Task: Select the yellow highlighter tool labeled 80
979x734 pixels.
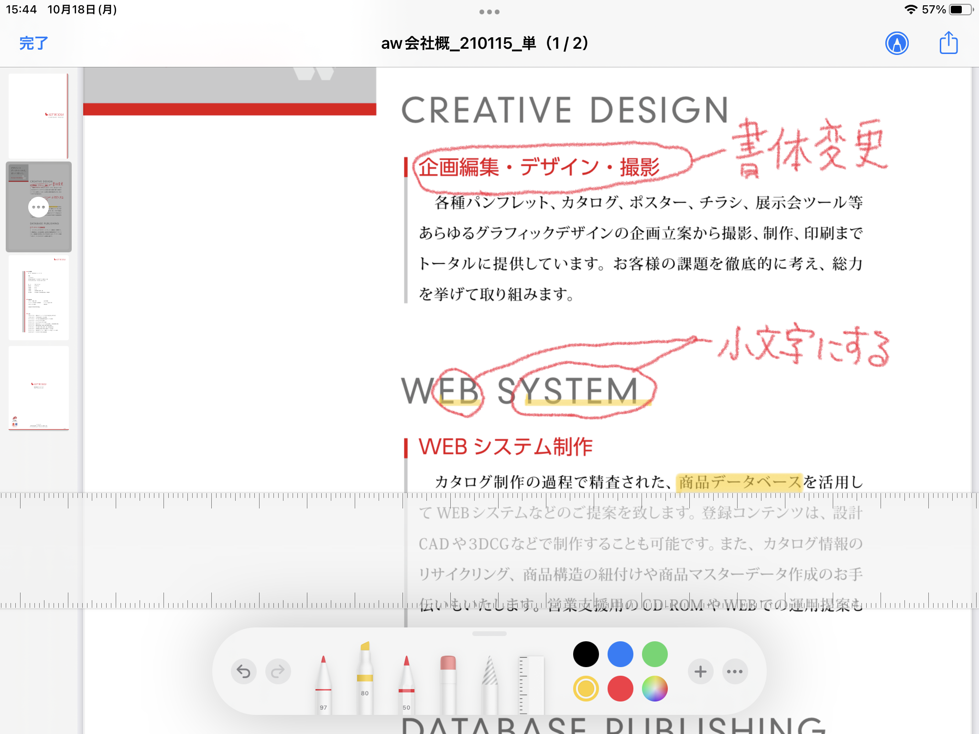Action: [x=365, y=678]
